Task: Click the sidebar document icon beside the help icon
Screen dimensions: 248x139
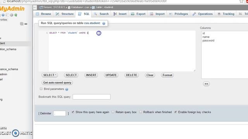Action: tap(7, 15)
